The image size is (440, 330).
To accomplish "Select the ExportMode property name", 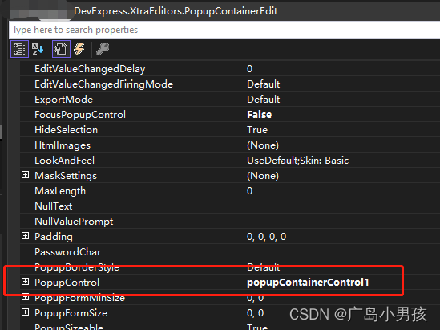I will point(63,100).
